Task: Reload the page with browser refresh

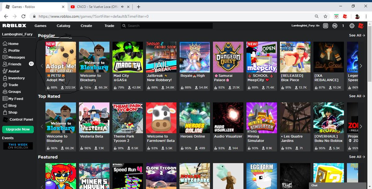Action: [x=24, y=16]
